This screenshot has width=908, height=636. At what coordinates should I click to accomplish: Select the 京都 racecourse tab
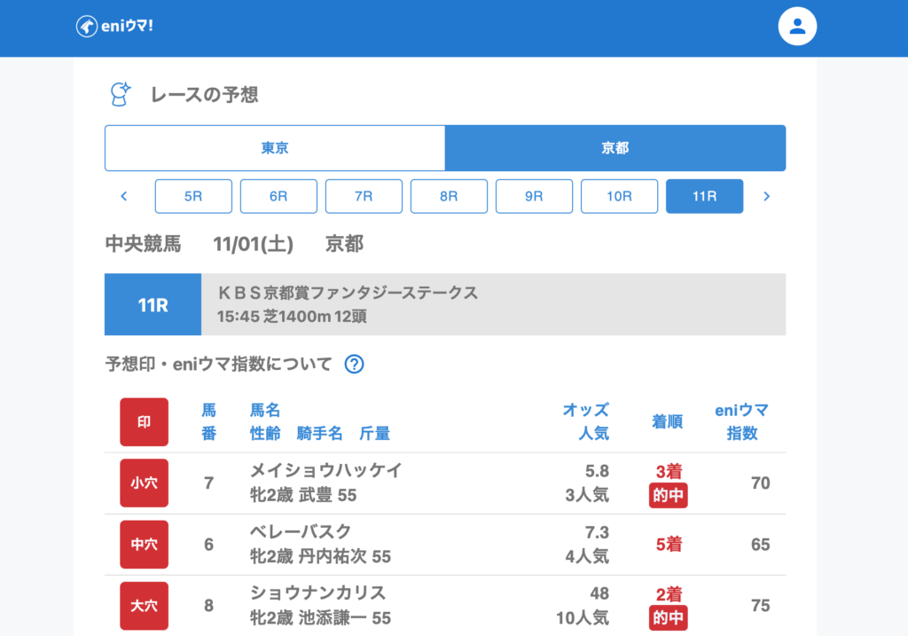[614, 148]
